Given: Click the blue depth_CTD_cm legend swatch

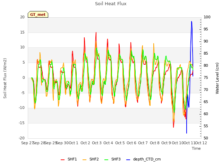Looking at the screenshot, I should click(x=128, y=160).
